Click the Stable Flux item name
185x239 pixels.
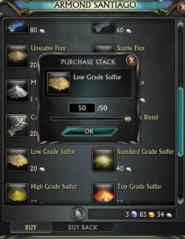[x=131, y=48]
